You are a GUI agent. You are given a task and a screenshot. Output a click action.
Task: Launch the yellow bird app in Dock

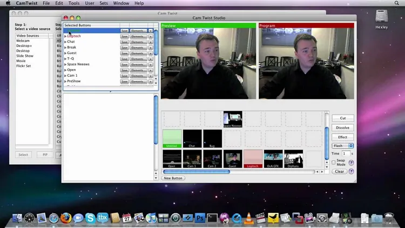pos(273,218)
